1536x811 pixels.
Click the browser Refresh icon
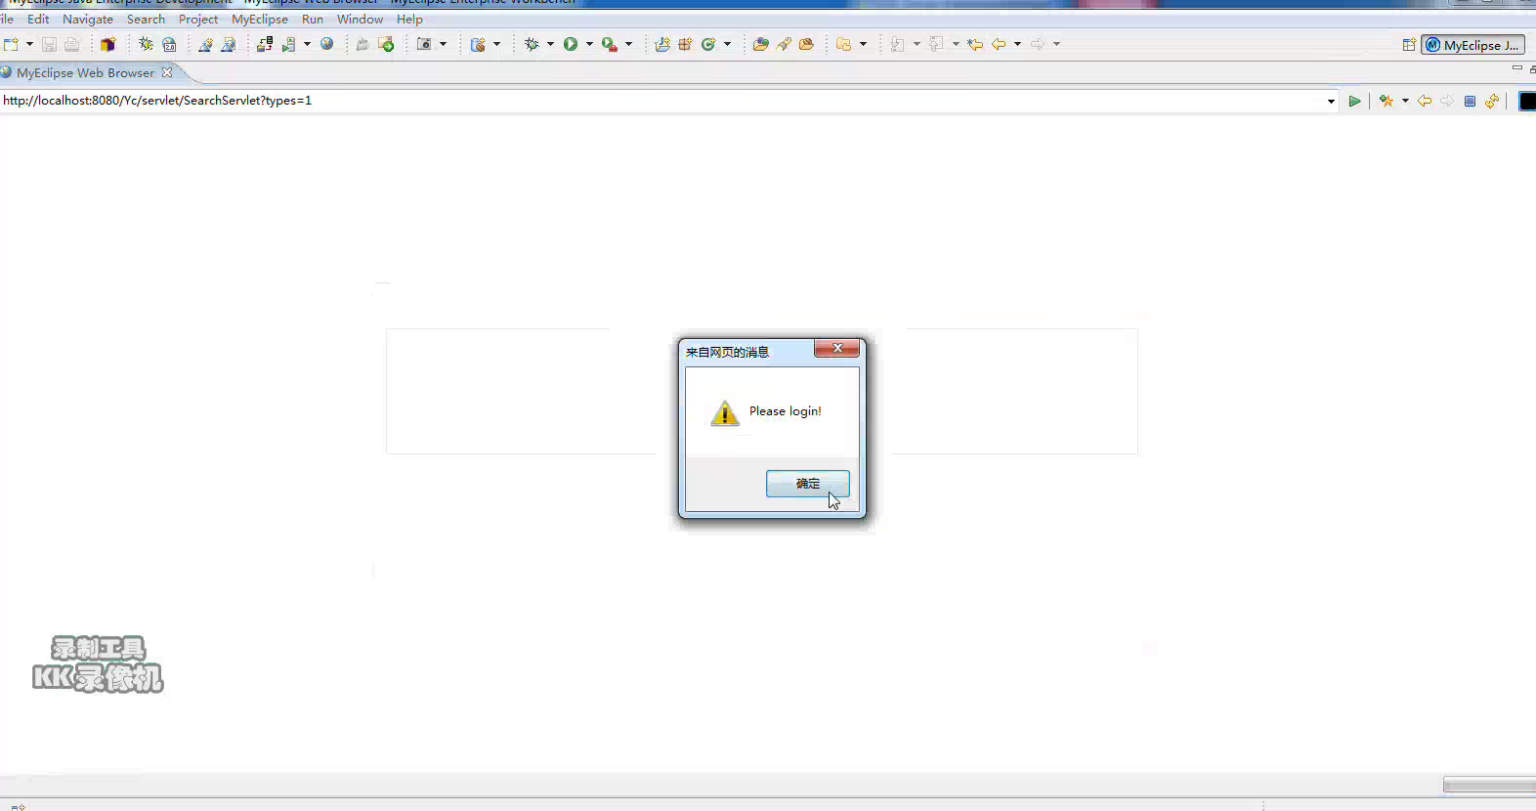1492,101
